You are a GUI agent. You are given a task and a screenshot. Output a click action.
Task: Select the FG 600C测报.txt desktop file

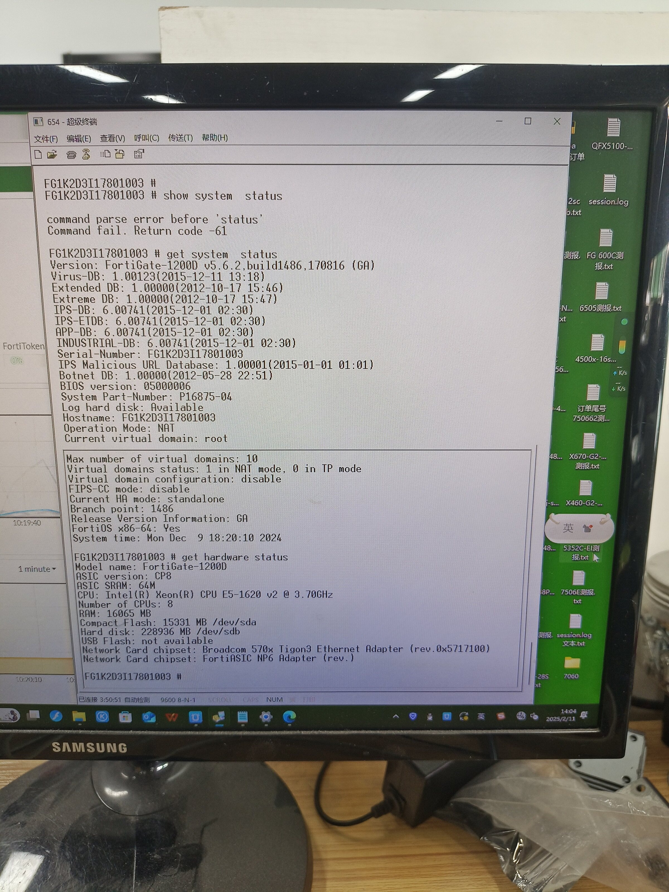tap(605, 250)
